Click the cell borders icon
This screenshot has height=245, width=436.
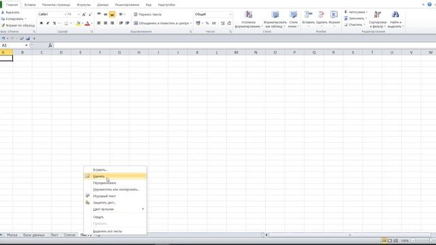[66, 23]
